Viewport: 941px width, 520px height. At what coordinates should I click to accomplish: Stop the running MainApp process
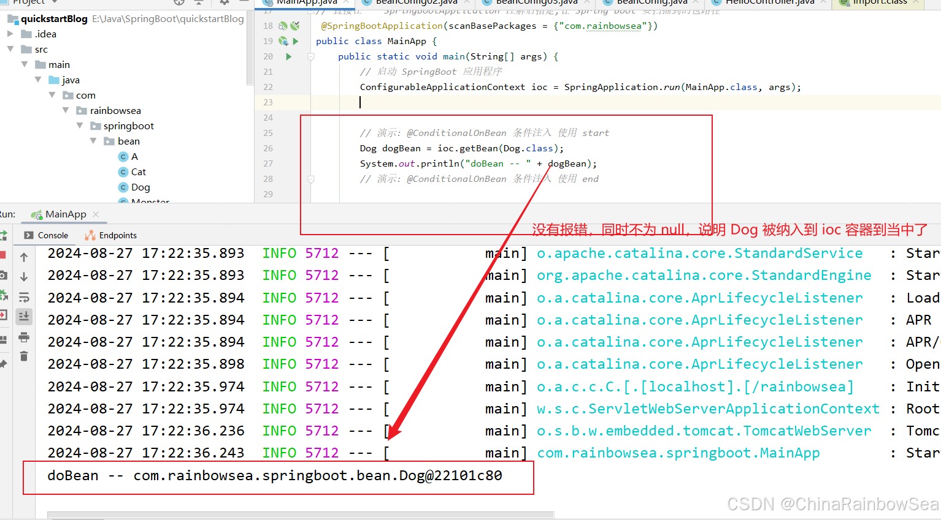click(x=2, y=255)
